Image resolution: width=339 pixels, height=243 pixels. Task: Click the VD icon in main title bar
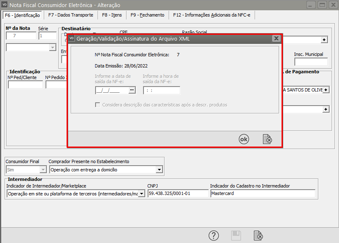coord(5,5)
